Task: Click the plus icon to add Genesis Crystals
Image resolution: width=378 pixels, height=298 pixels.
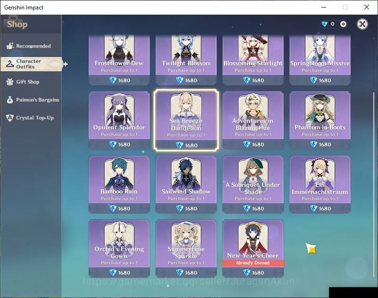Action: click(343, 24)
